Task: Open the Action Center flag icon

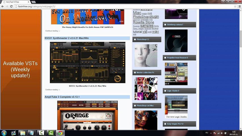Action: point(214,133)
